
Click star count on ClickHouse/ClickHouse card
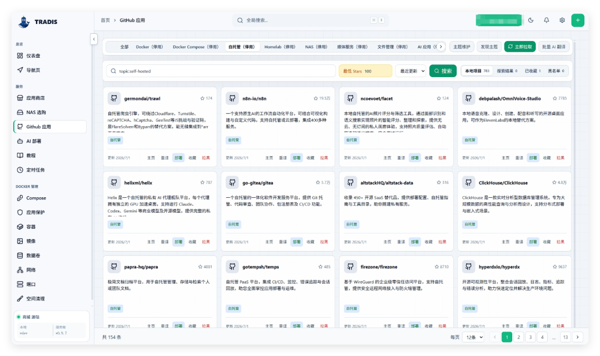pos(559,182)
